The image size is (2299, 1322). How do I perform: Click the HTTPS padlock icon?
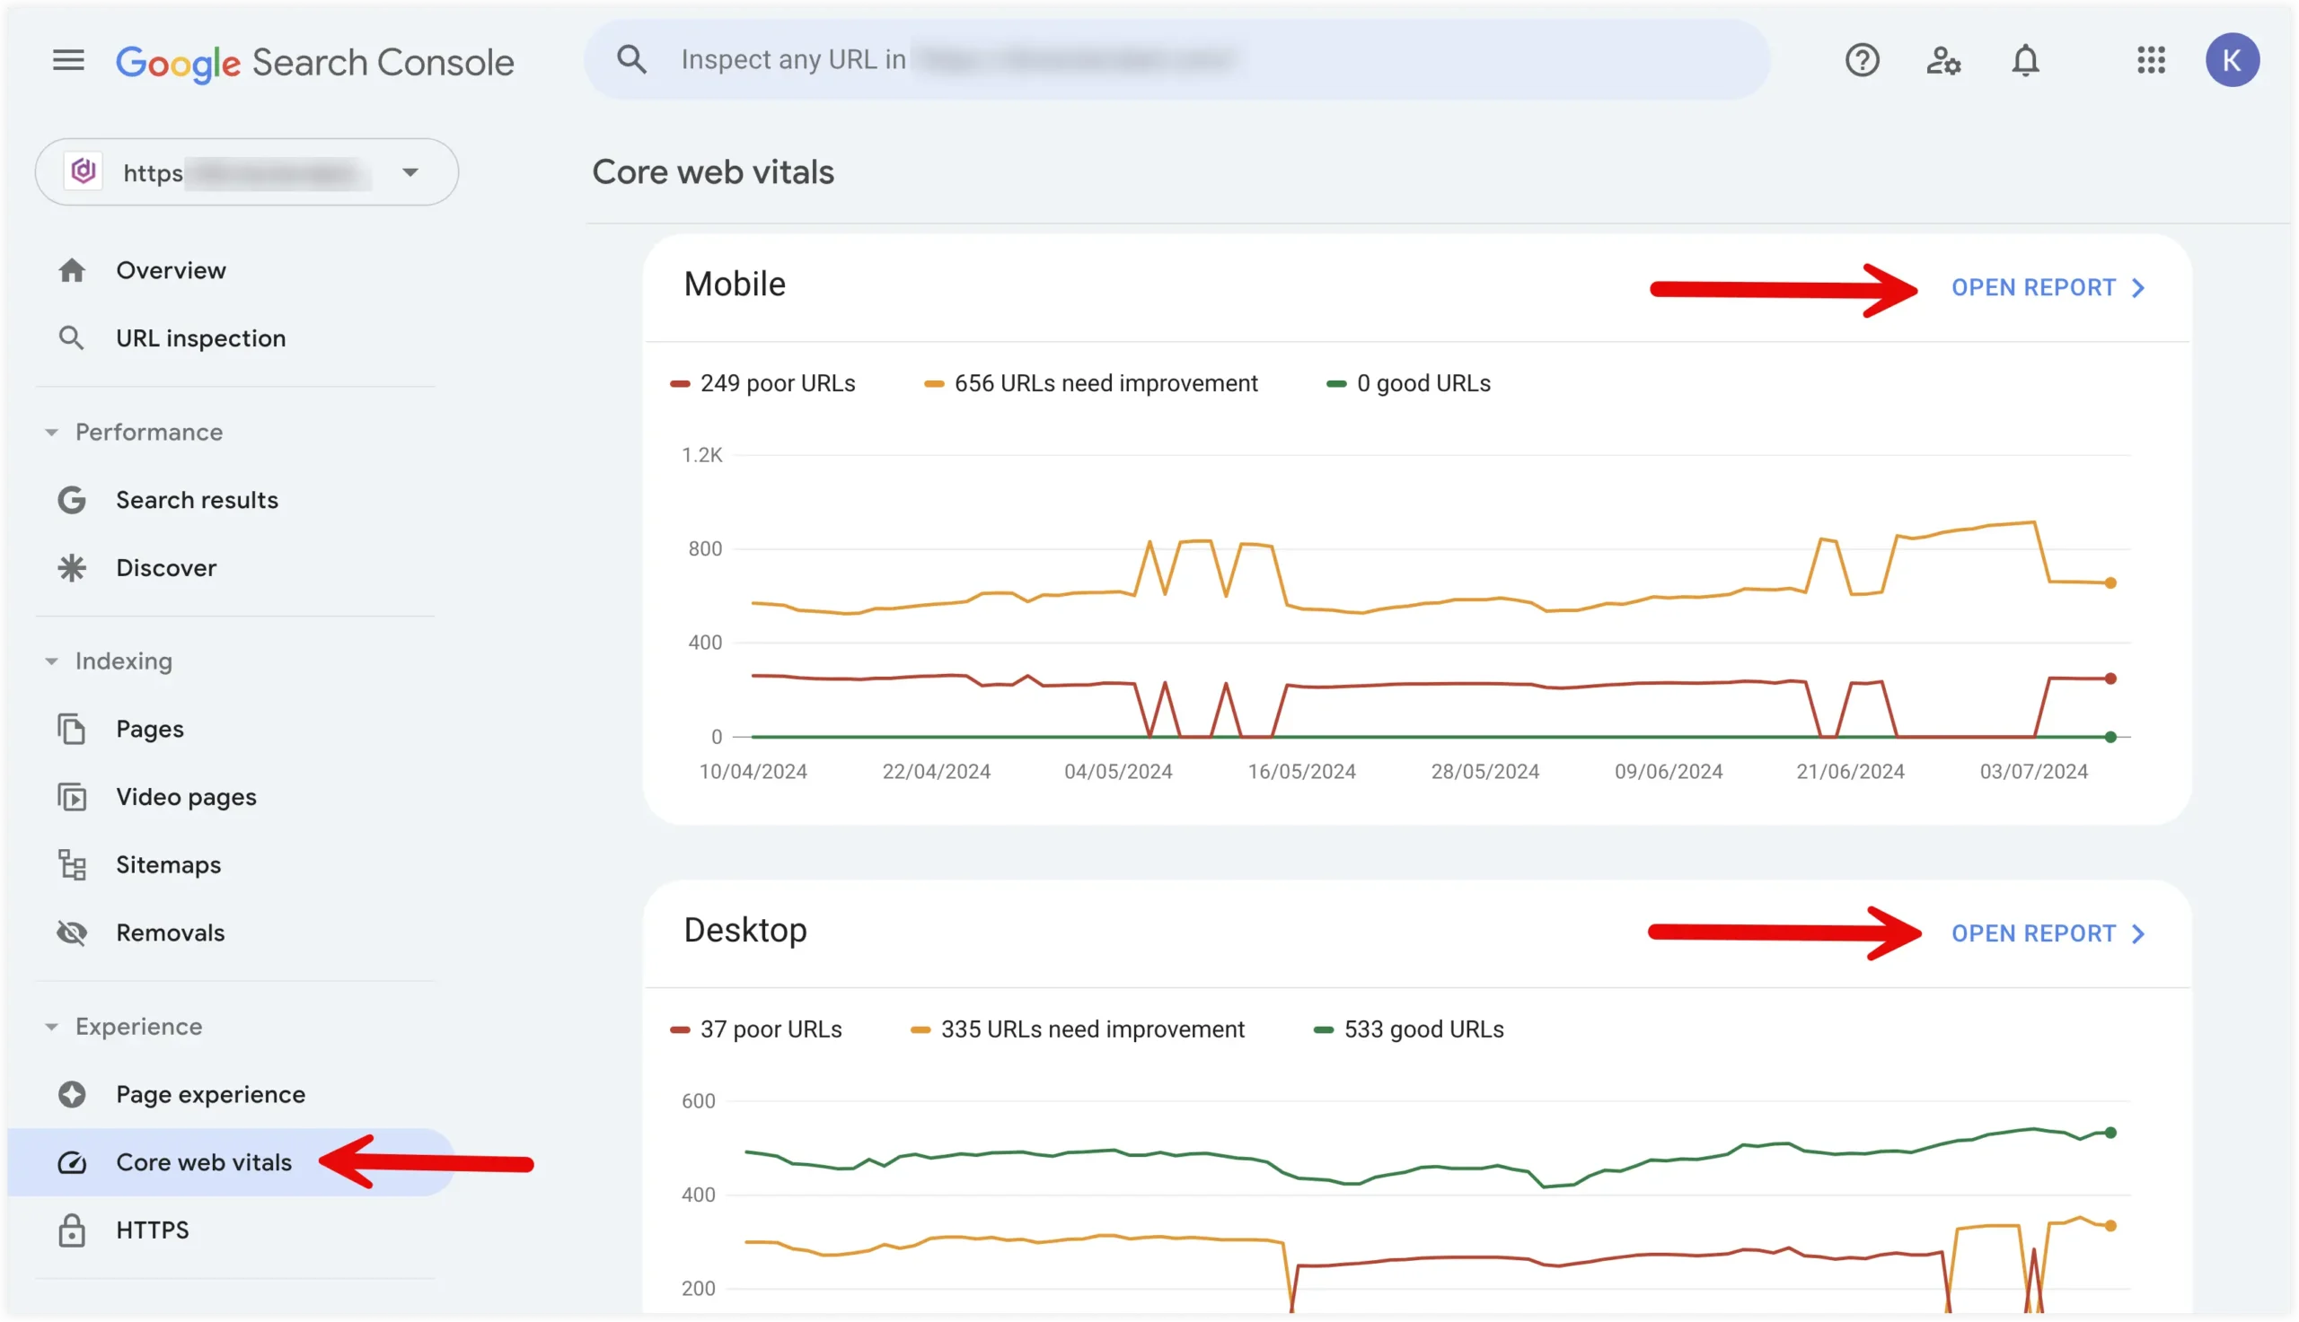click(x=72, y=1230)
